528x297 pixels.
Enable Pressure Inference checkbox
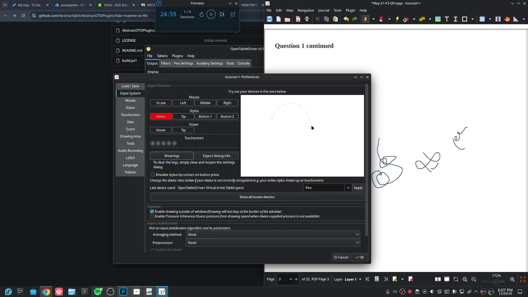coord(152,216)
